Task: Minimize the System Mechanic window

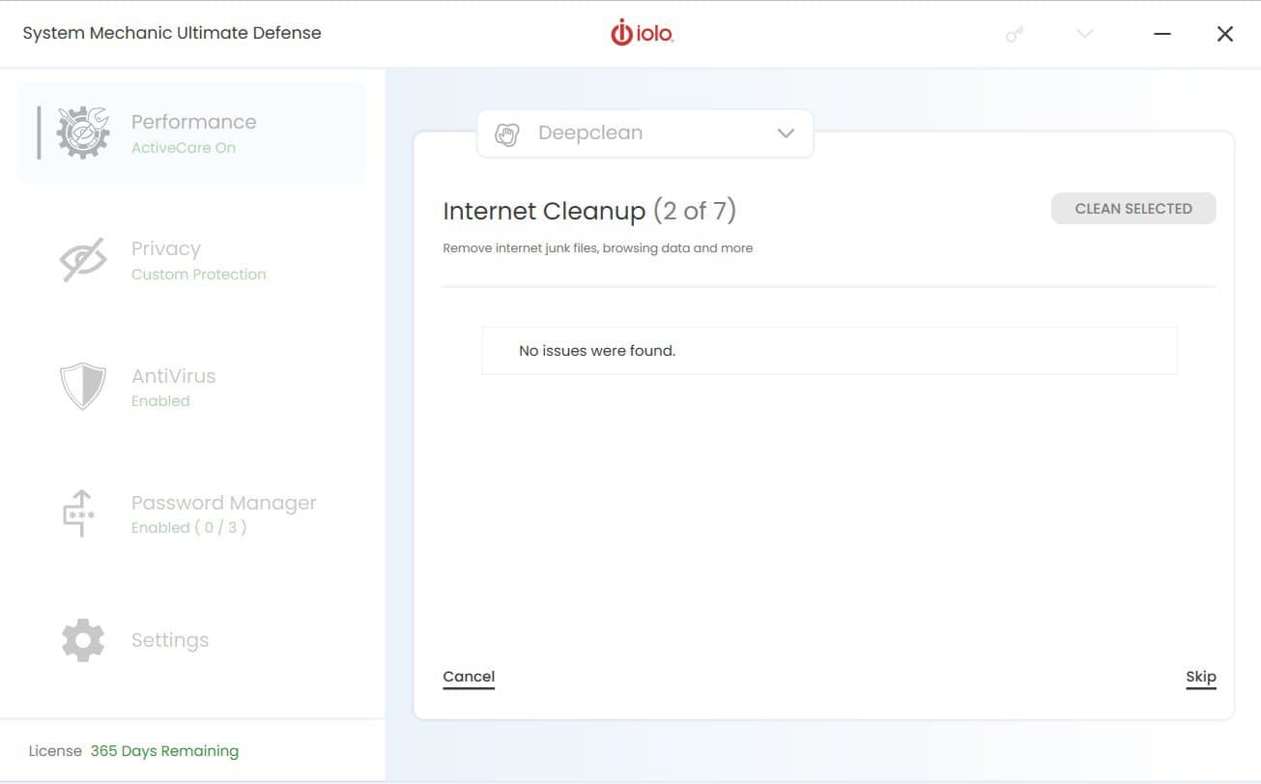Action: [1162, 34]
